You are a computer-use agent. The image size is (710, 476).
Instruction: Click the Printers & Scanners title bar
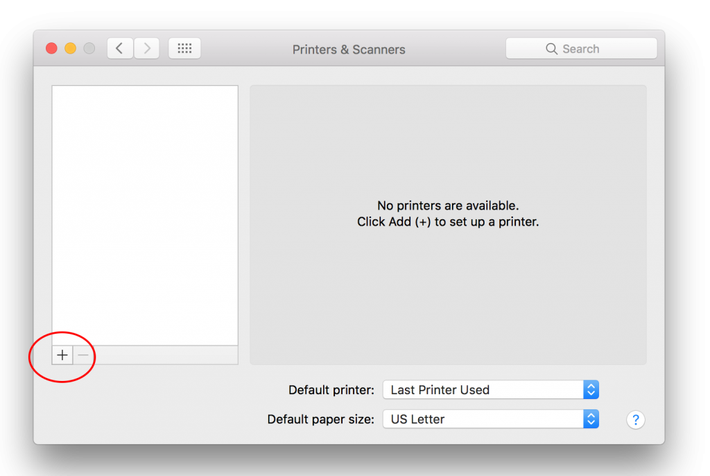click(349, 49)
